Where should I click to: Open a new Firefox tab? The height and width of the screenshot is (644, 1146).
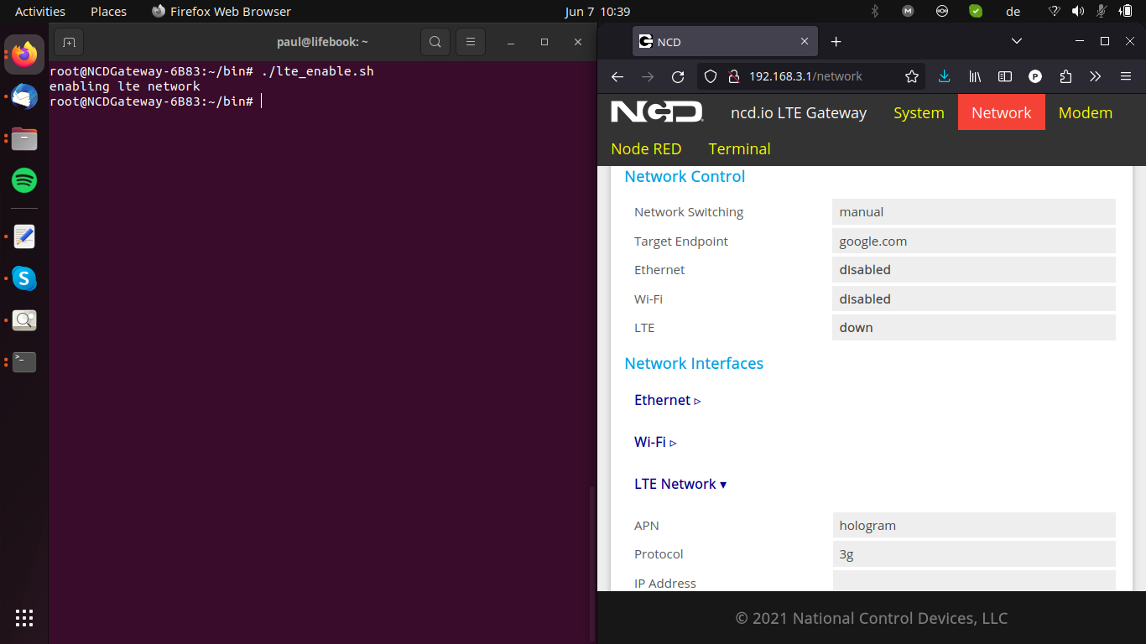tap(836, 41)
